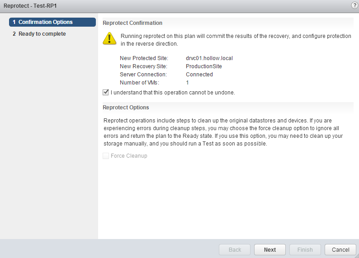Cancel the Reprotect wizard
This screenshot has width=359, height=258.
(x=340, y=250)
